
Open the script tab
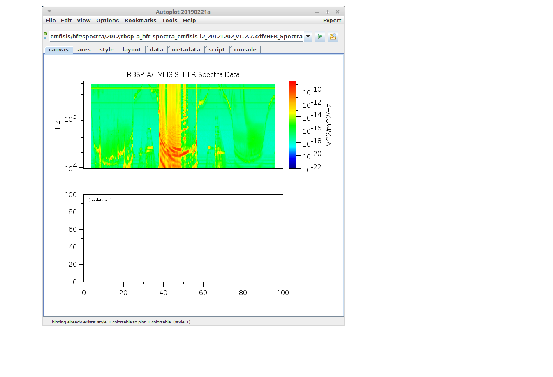click(x=216, y=50)
